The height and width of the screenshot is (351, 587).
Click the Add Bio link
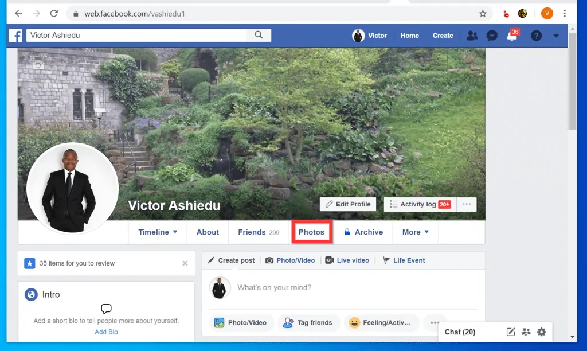click(106, 332)
